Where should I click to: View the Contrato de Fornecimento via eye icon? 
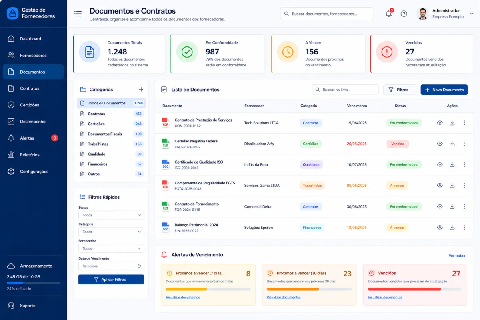440,206
